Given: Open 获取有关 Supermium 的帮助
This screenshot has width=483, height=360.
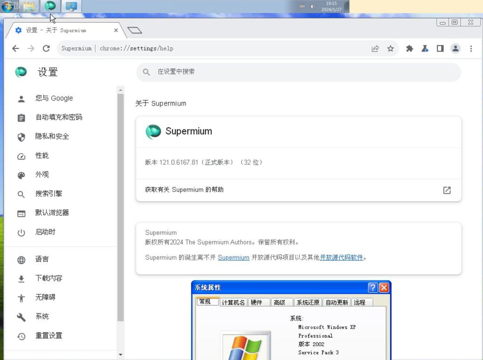Looking at the screenshot, I should coord(184,190).
